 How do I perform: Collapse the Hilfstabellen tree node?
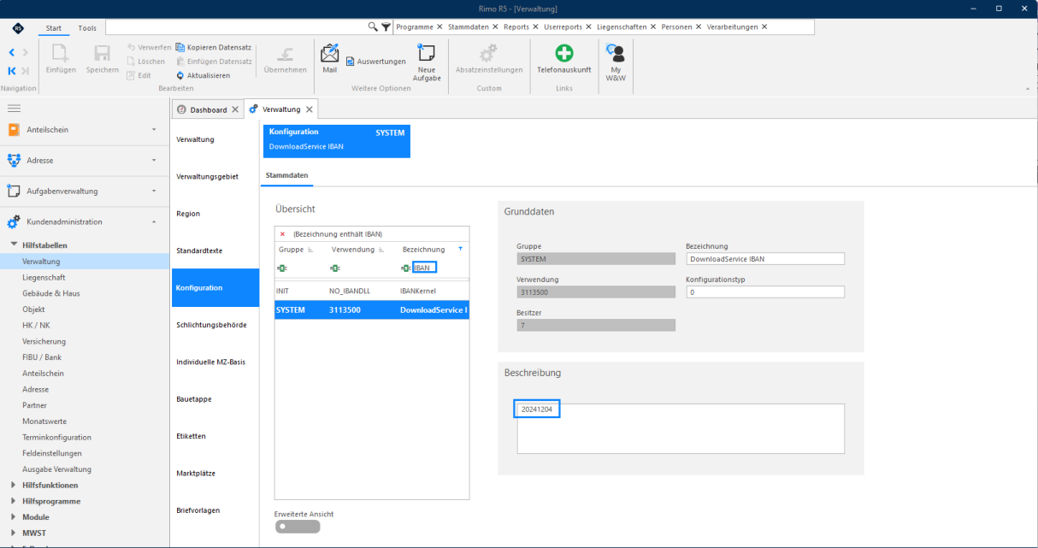click(14, 245)
